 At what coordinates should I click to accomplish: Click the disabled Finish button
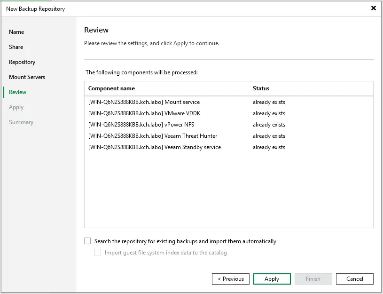(x=313, y=279)
